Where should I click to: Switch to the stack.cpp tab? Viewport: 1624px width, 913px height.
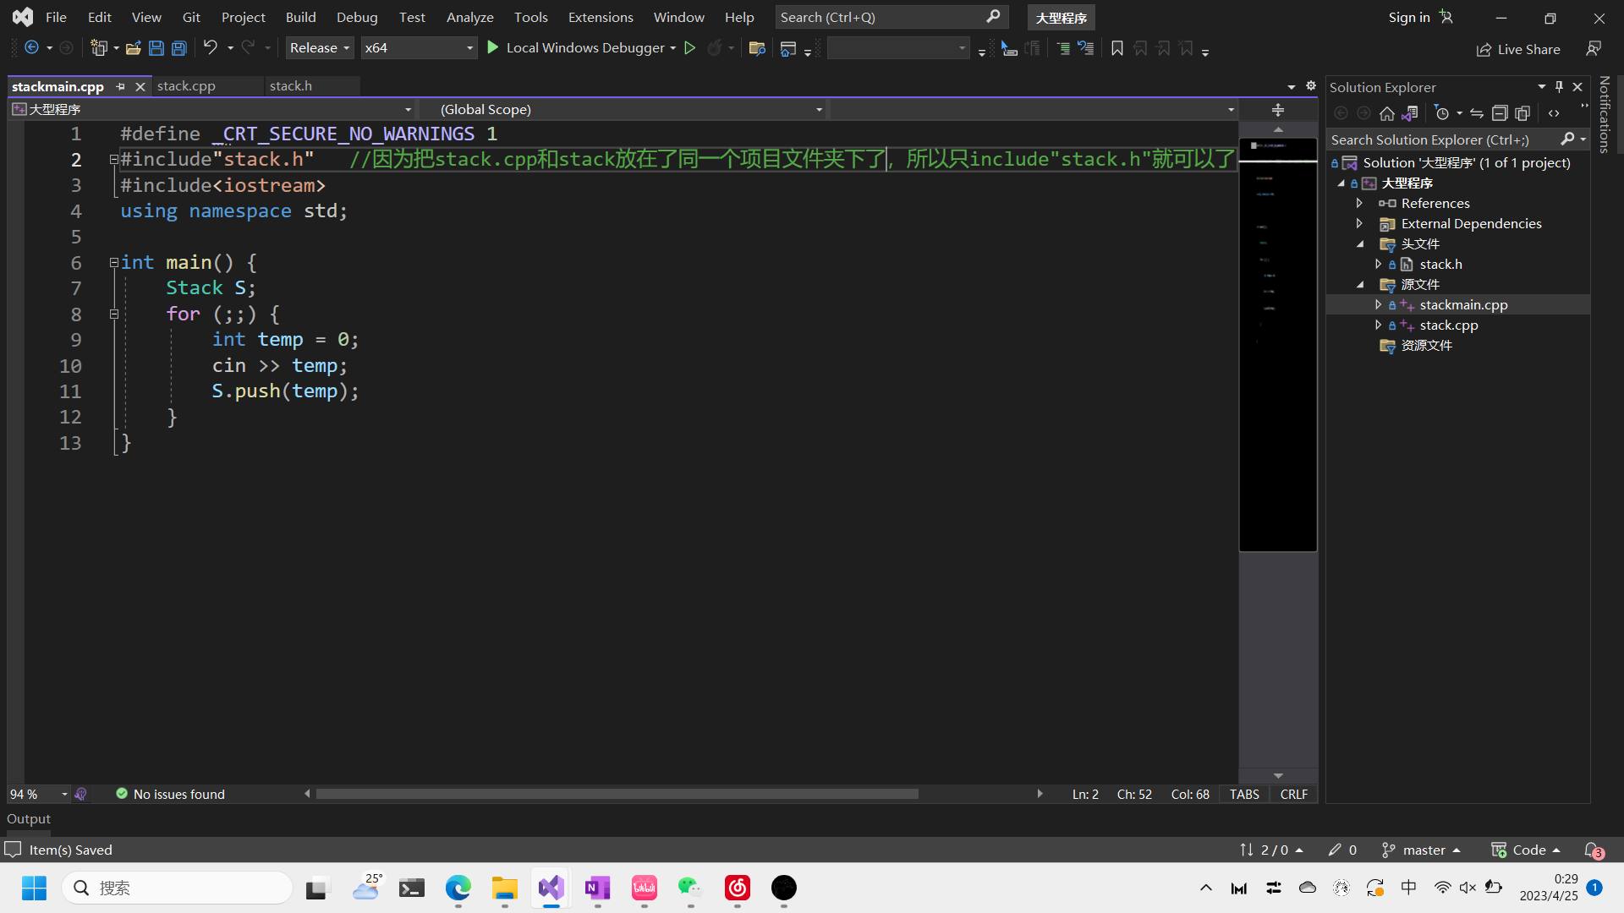pos(186,86)
